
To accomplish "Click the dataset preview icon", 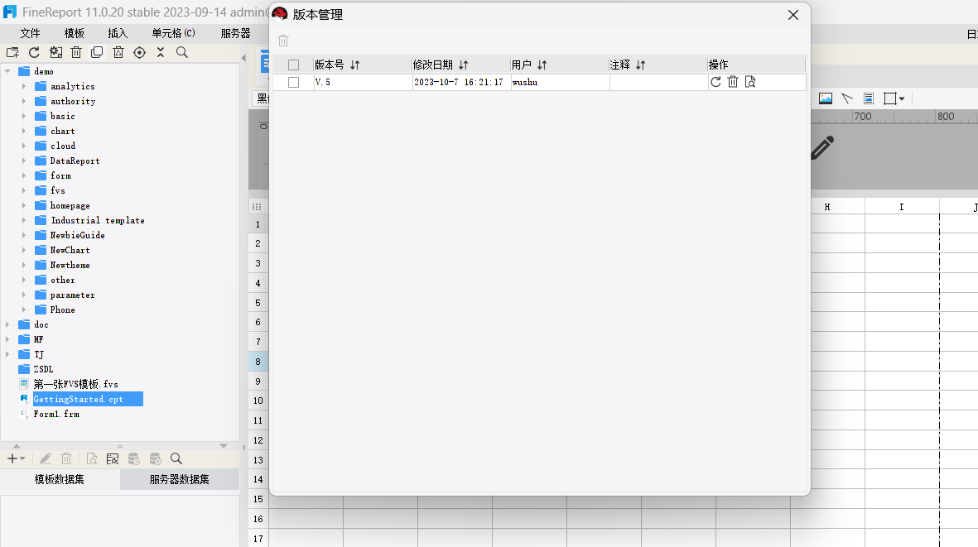I will (x=92, y=459).
